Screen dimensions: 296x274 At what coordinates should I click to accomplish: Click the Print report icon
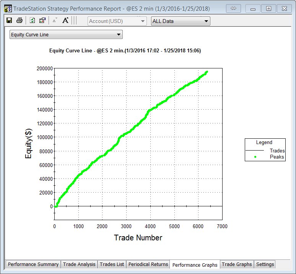19,21
